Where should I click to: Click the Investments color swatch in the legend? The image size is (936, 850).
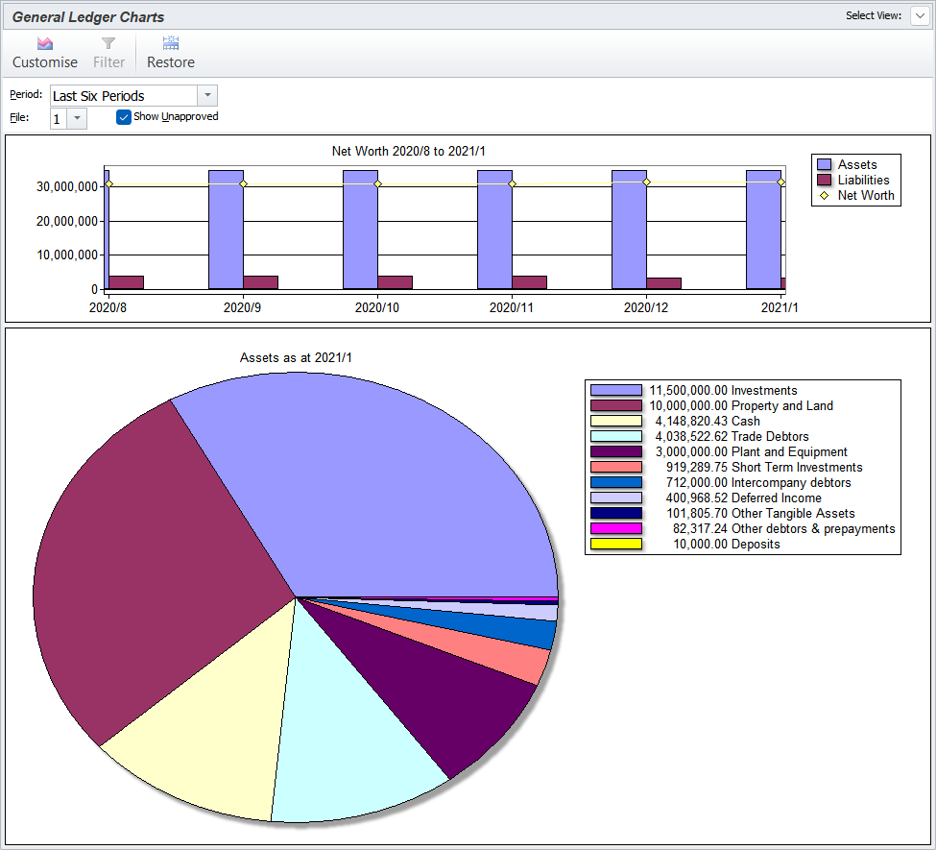[614, 390]
